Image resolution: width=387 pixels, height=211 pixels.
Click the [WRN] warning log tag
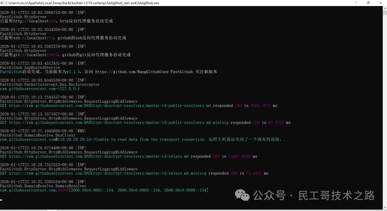81,131
